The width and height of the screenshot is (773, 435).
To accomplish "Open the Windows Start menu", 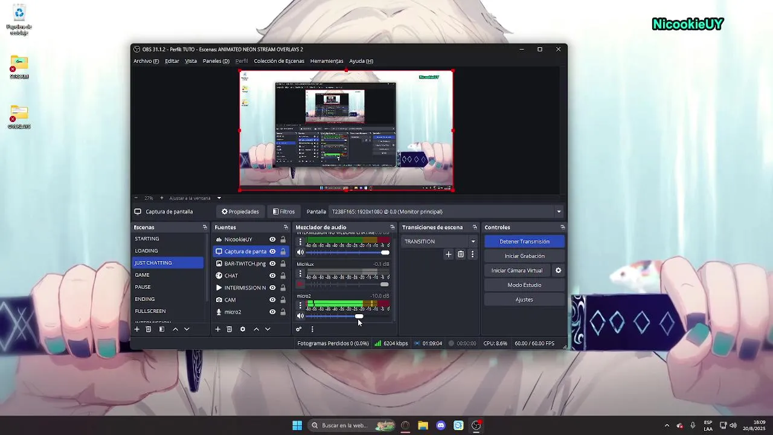I will click(x=297, y=425).
